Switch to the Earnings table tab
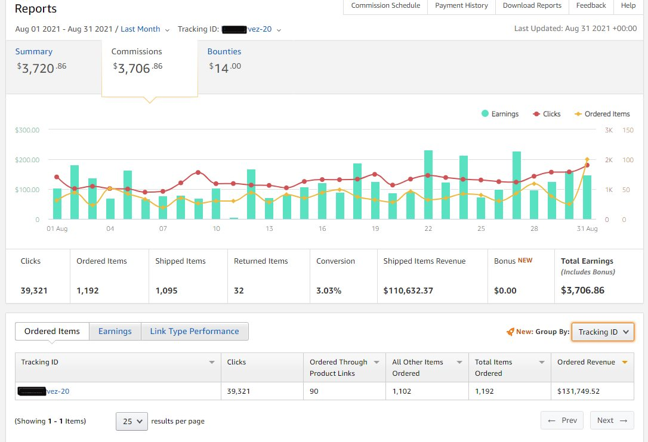 (x=115, y=331)
